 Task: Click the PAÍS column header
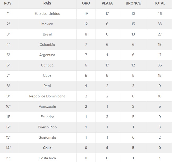point(47,3)
